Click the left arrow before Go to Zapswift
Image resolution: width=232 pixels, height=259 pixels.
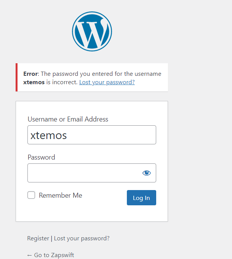(30, 255)
